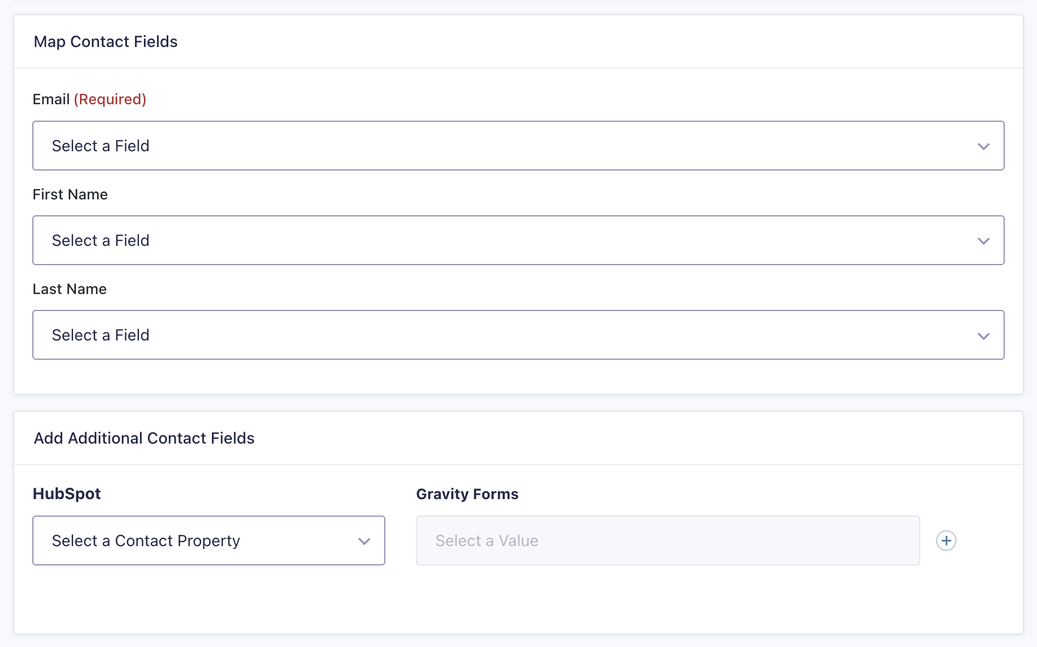
Task: Click the chevron arrow in First Name dropdown
Action: pos(983,241)
